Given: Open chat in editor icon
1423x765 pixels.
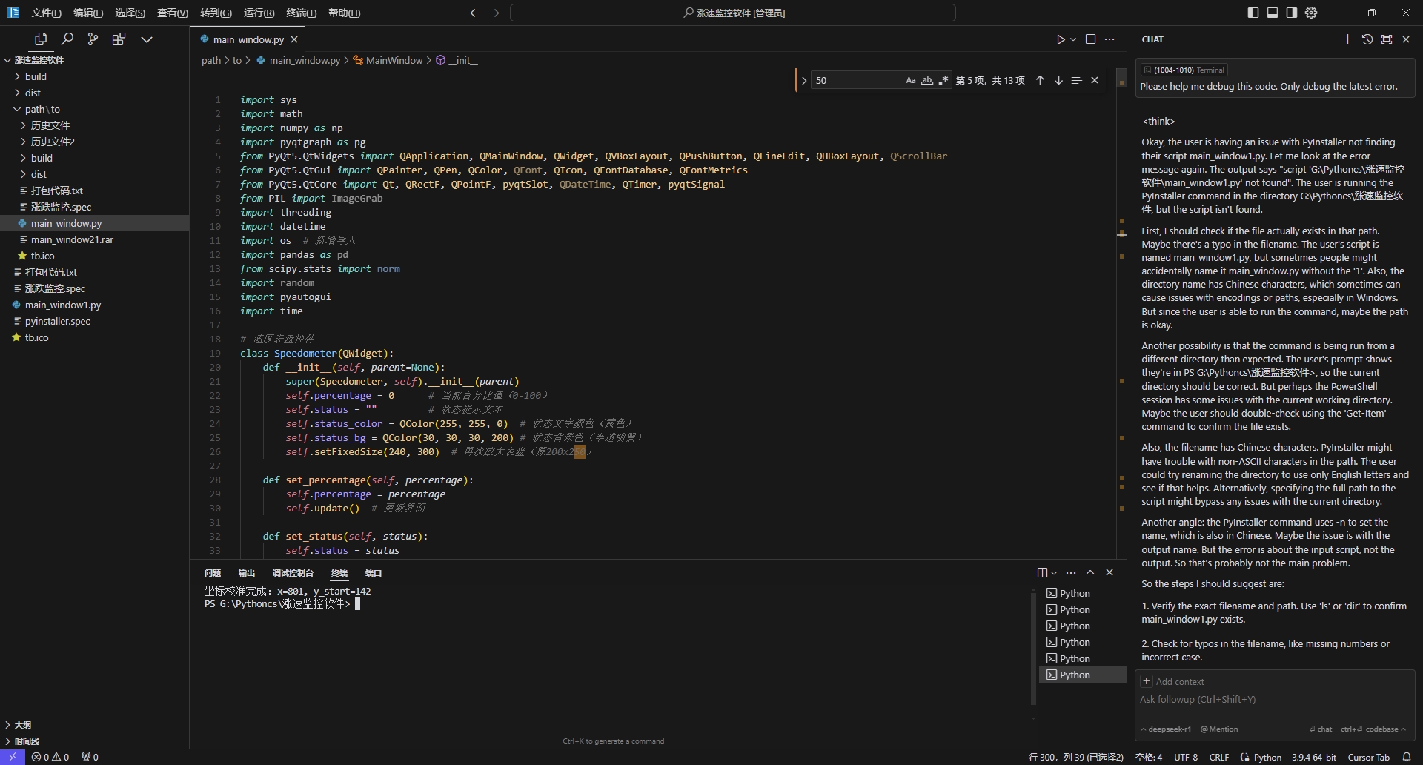Looking at the screenshot, I should click(x=1387, y=39).
